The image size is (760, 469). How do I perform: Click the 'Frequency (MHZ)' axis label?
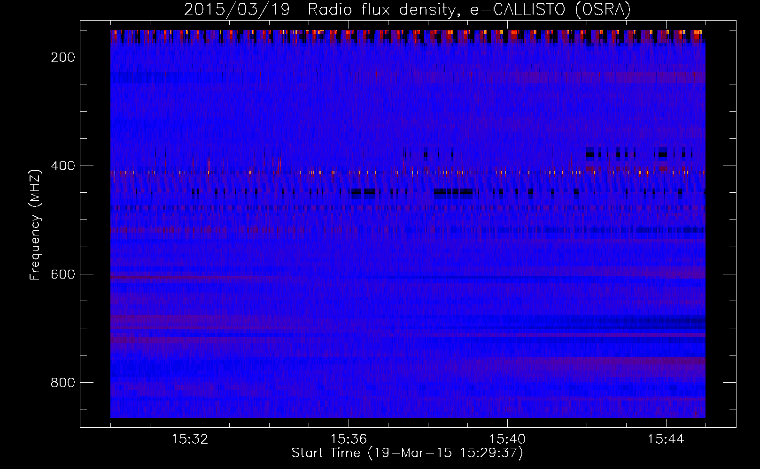click(35, 225)
